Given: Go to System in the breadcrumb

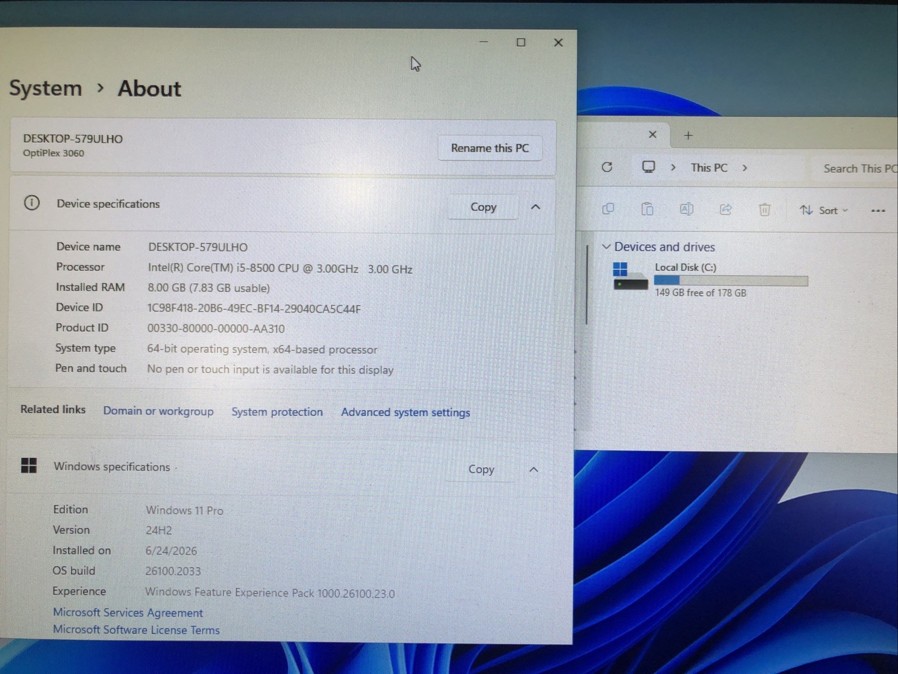Looking at the screenshot, I should tap(45, 88).
